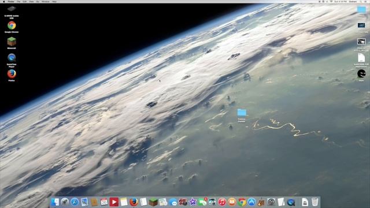Select the white document file on the desktop
The image size is (370, 208).
(361, 58)
